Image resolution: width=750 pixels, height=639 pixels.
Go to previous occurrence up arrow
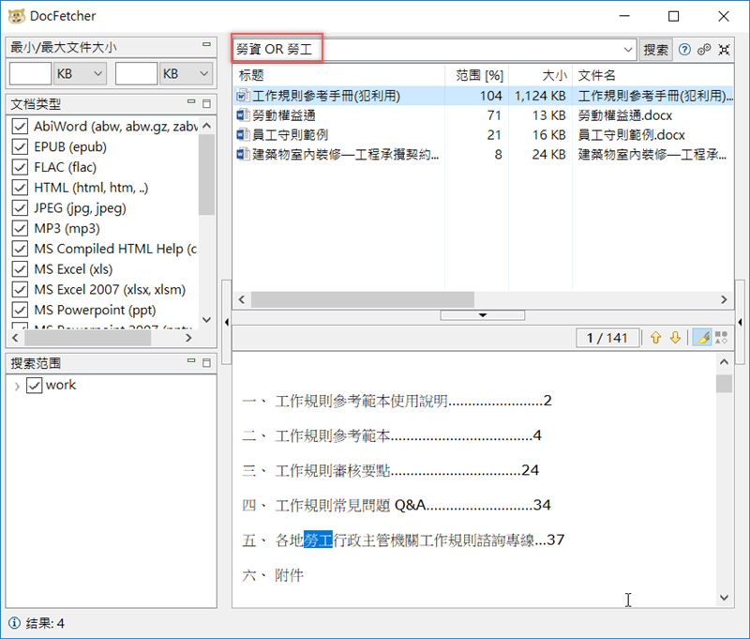[655, 338]
